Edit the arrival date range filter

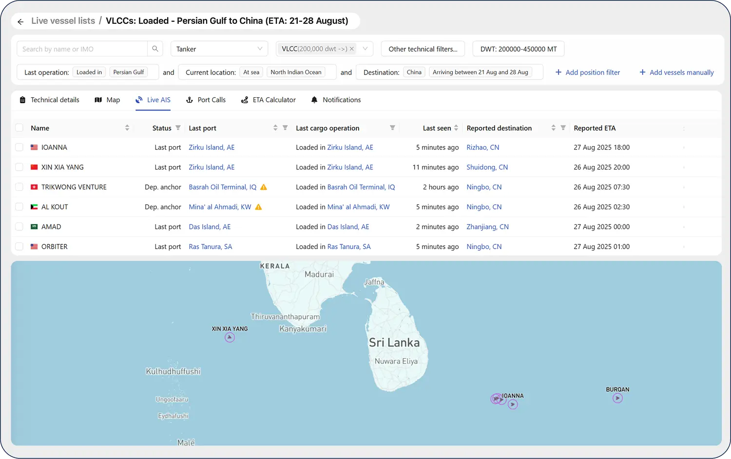(481, 72)
